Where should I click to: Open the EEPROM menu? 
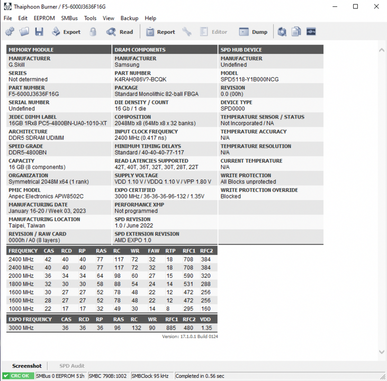[44, 18]
